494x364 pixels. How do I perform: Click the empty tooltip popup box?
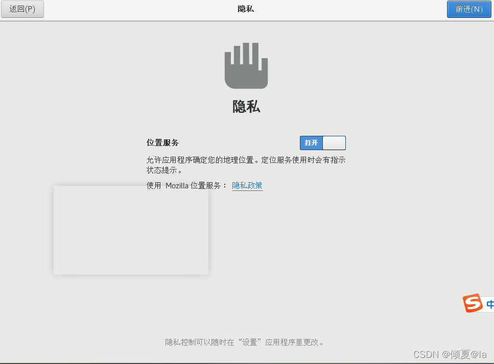[x=131, y=230]
